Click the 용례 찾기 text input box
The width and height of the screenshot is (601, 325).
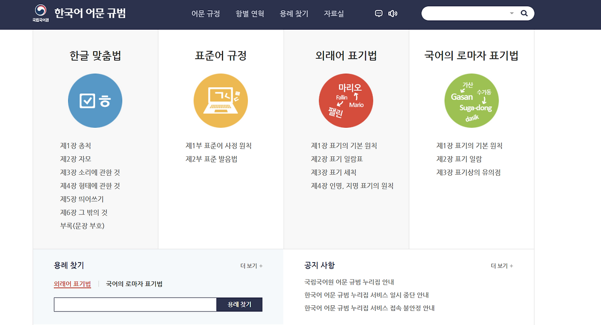[x=135, y=304]
